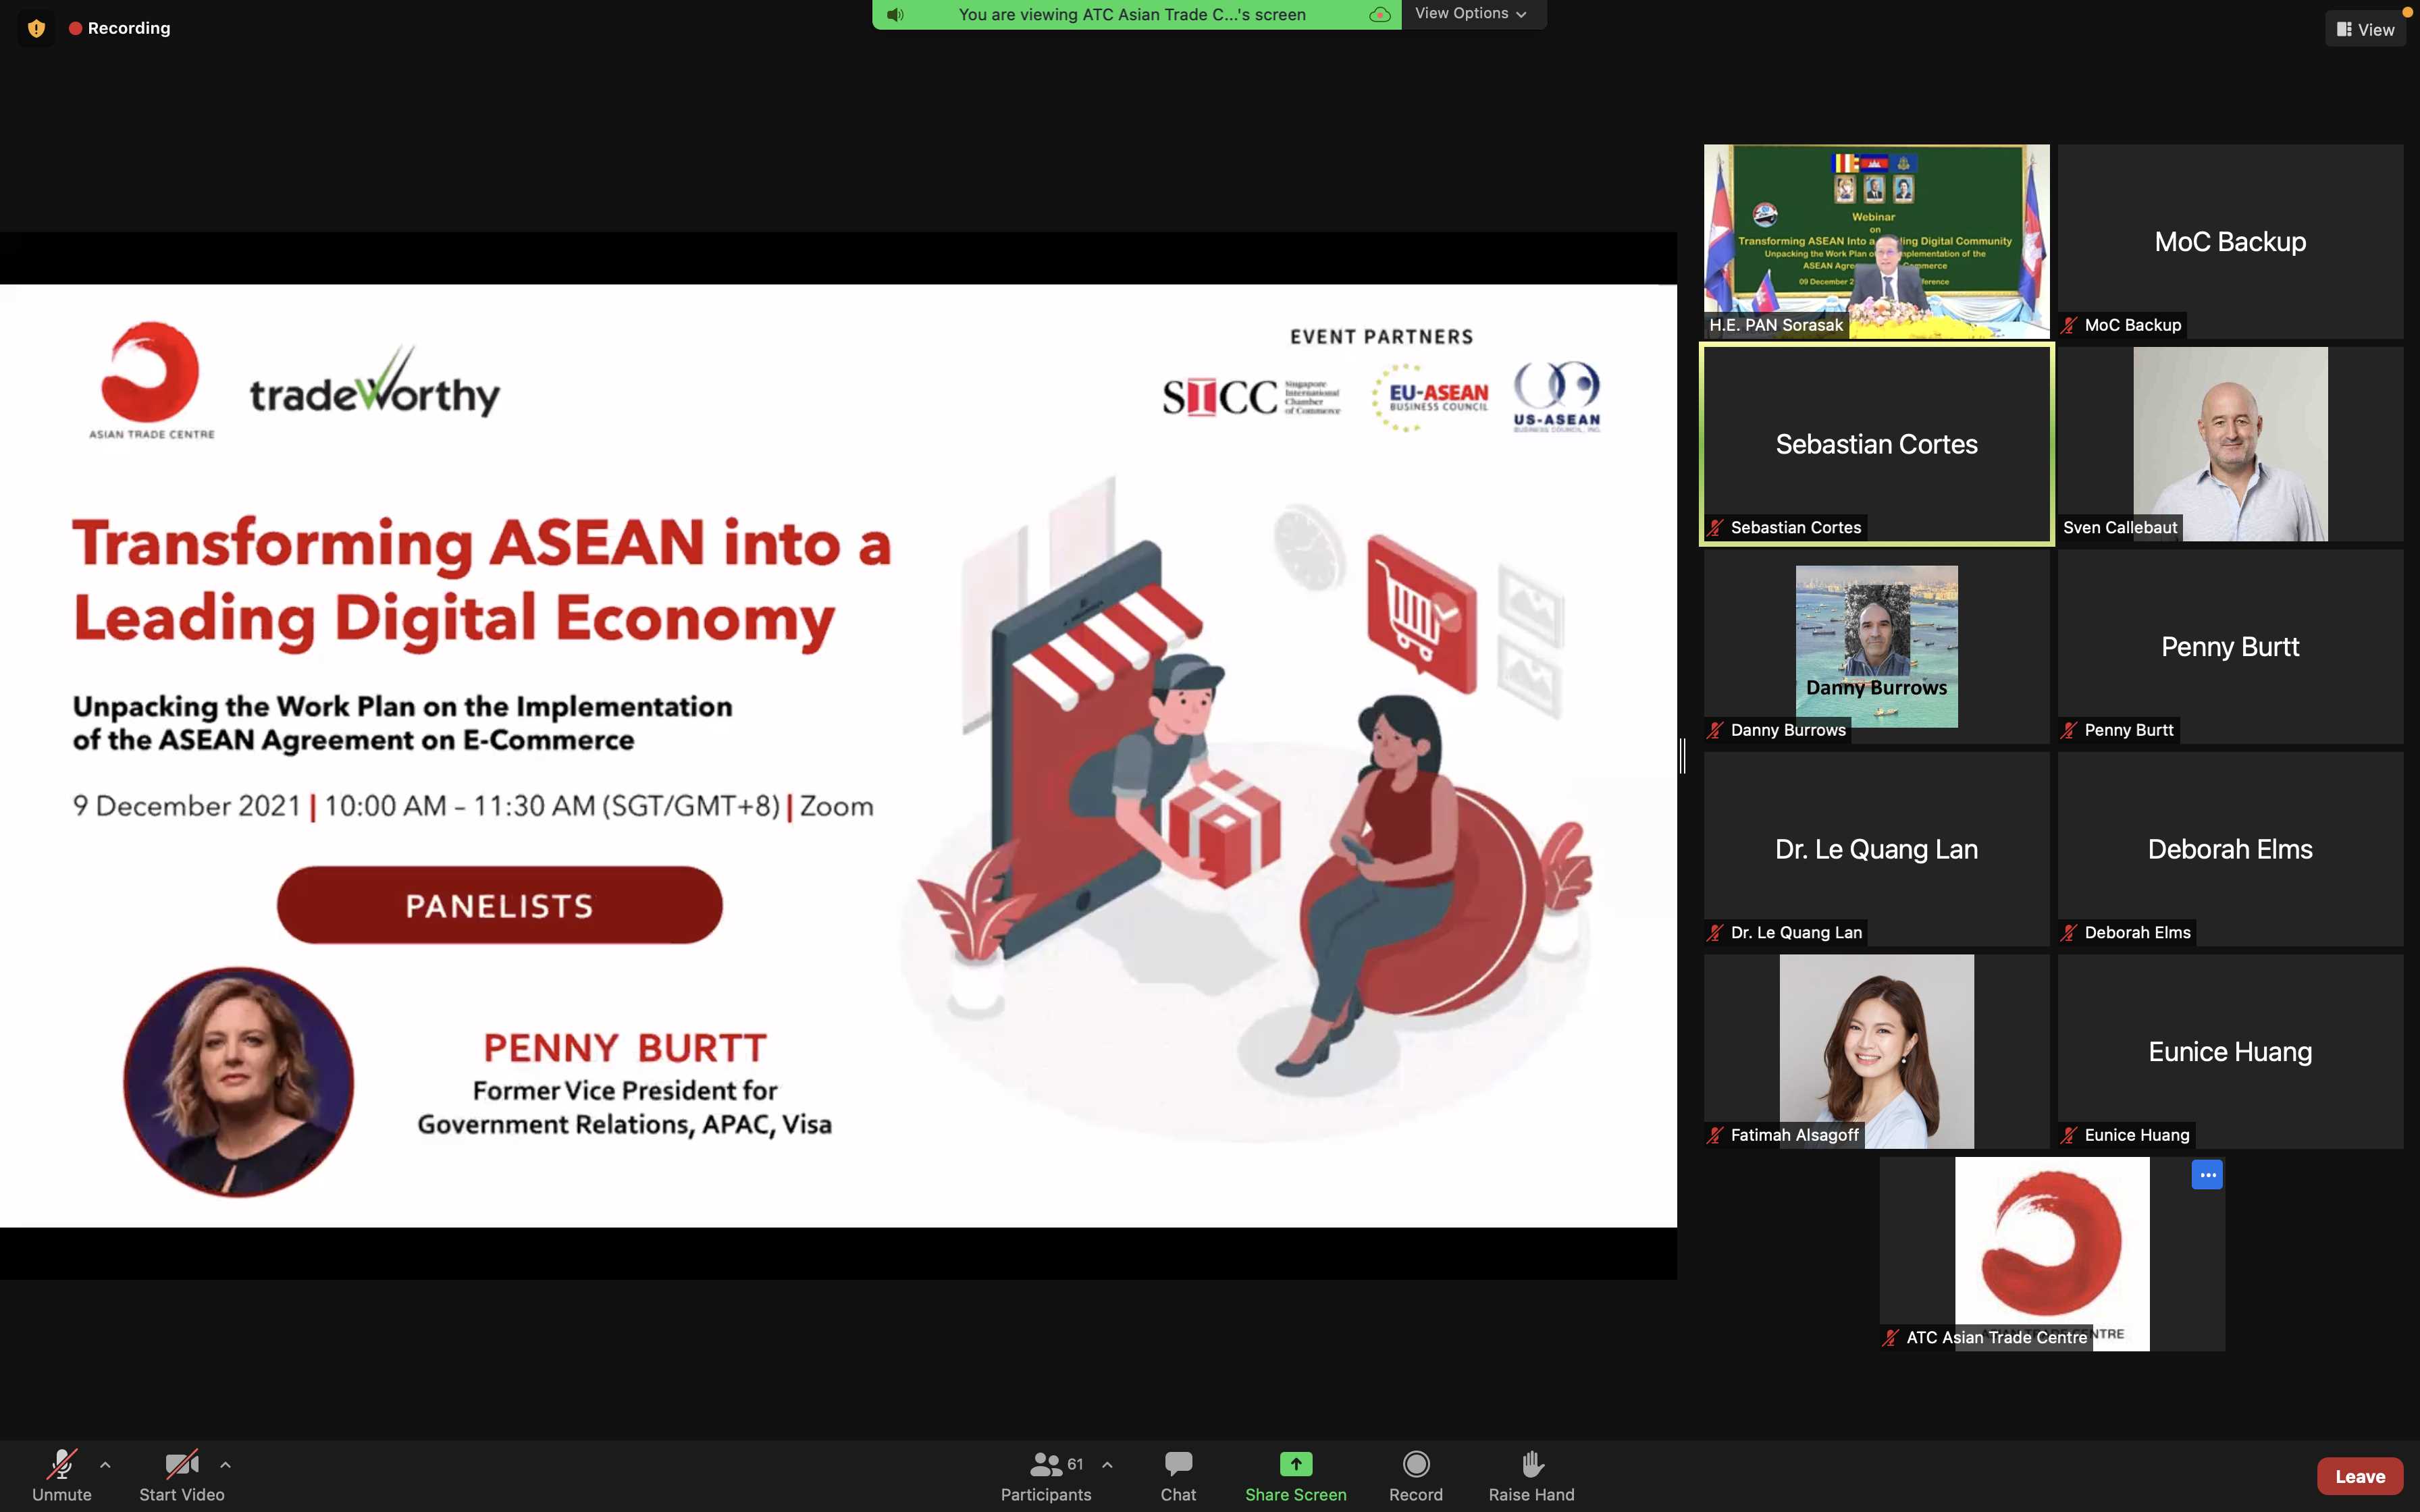
Task: Click the 'Sven Callebaut' name label
Action: click(2120, 528)
